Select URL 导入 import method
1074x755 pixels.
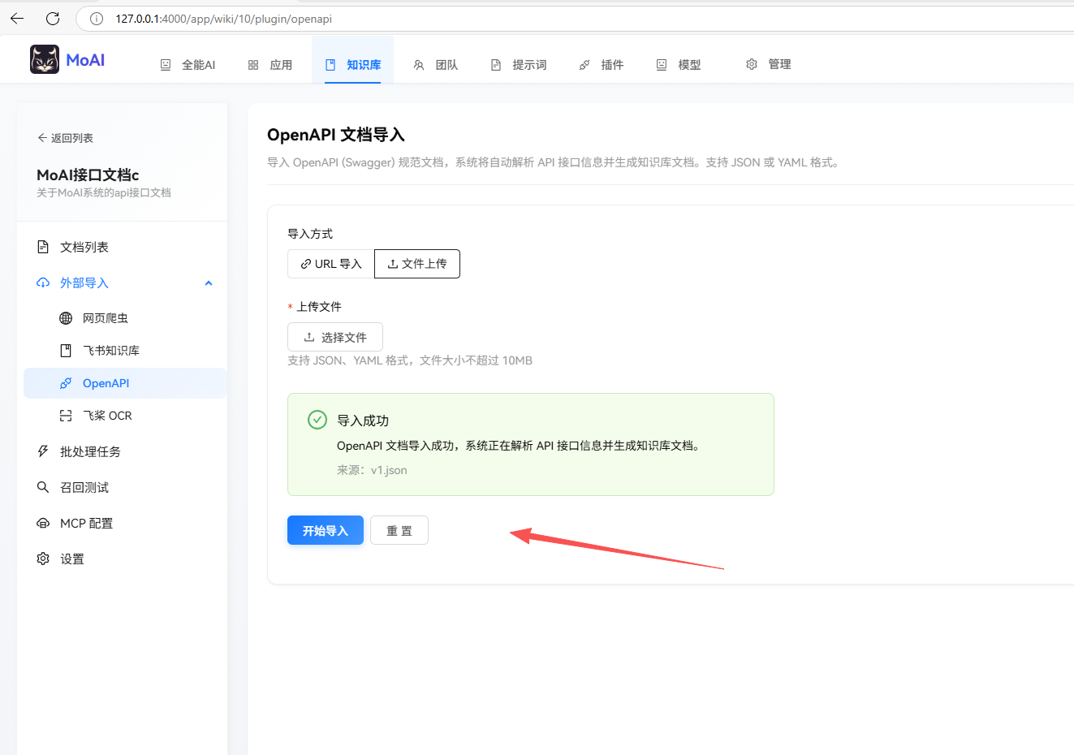coord(330,264)
